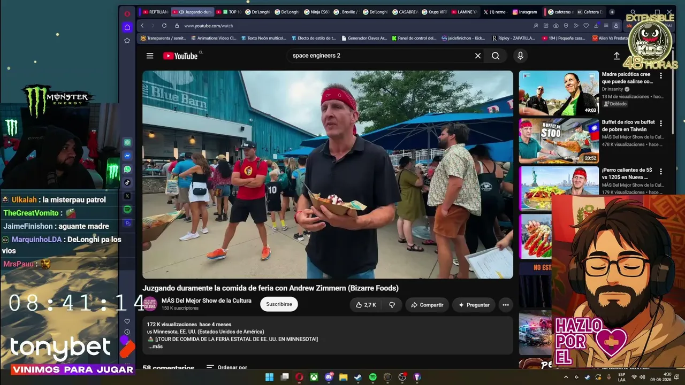Open more options for Buffet de rico video
Screen dimensions: 685x385
click(661, 124)
